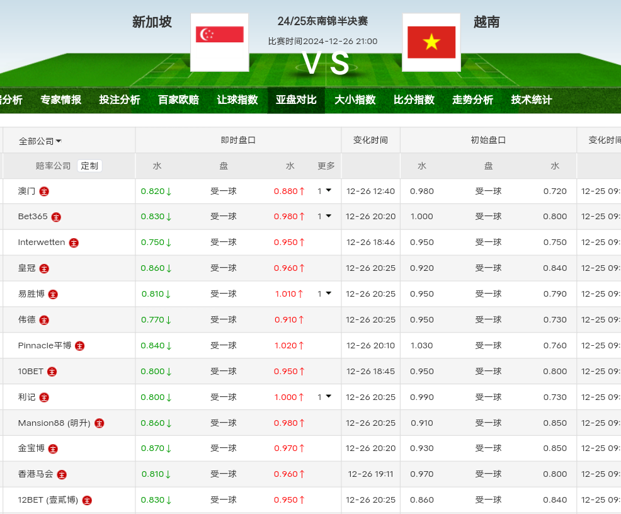This screenshot has height=514, width=621.
Task: Click the red 主 icon beside 易胜博
Action: coord(53,294)
